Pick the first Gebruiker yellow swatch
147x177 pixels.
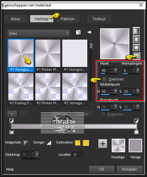pyautogui.click(x=78, y=143)
